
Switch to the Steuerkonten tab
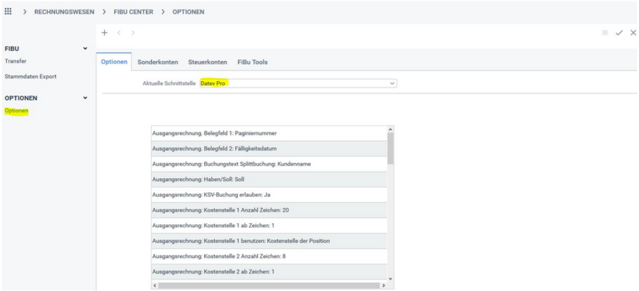[207, 62]
